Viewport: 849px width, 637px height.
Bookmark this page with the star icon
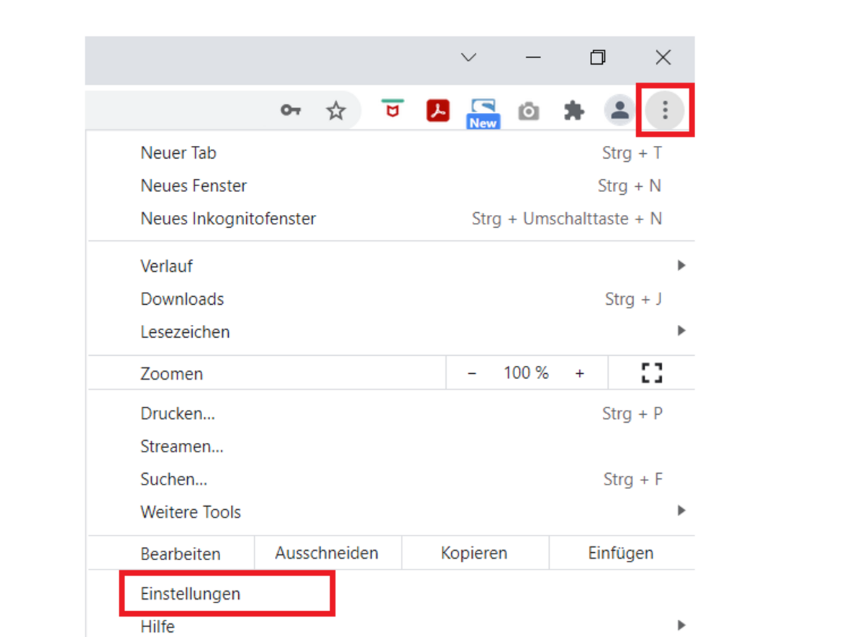pyautogui.click(x=335, y=111)
